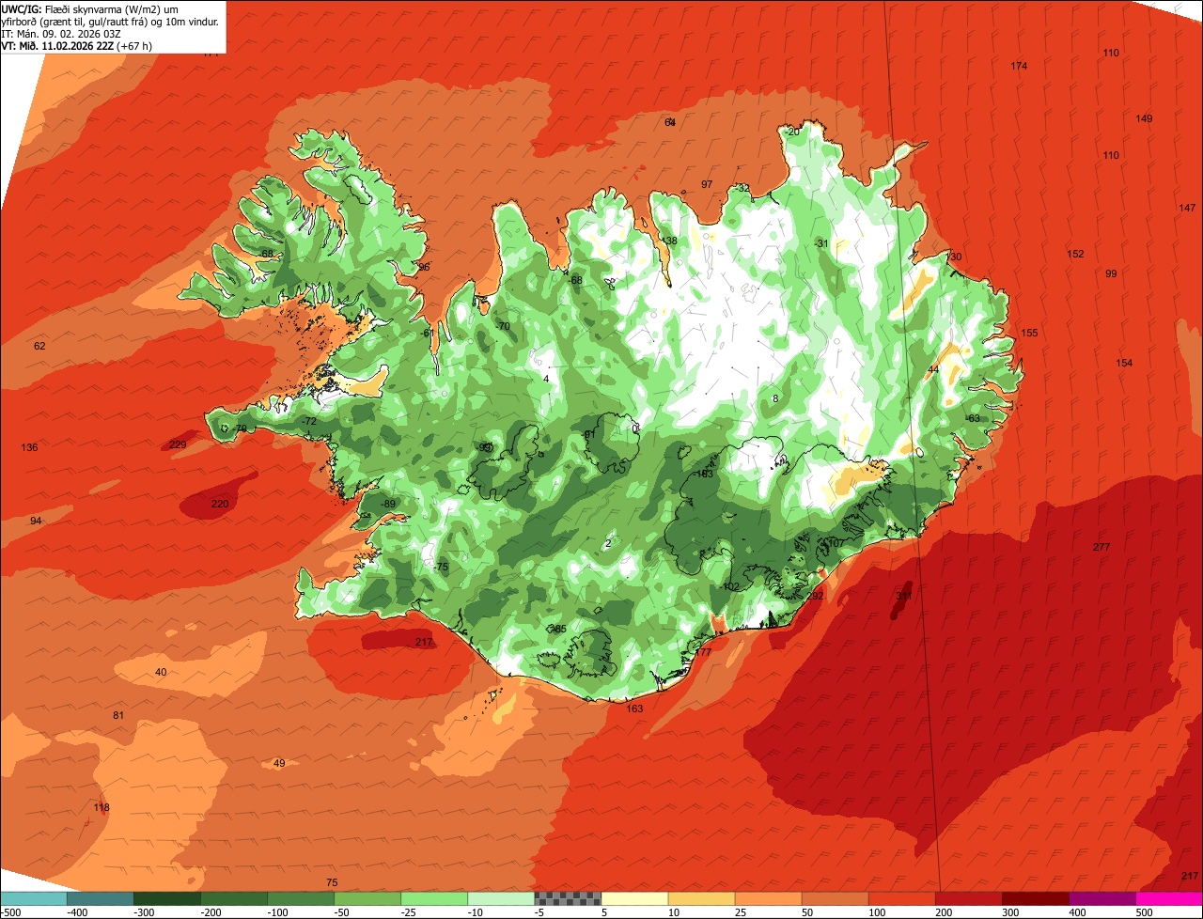The width and height of the screenshot is (1203, 919).
Task: Select the -89 value in southwest Iceland
Action: coord(388,505)
